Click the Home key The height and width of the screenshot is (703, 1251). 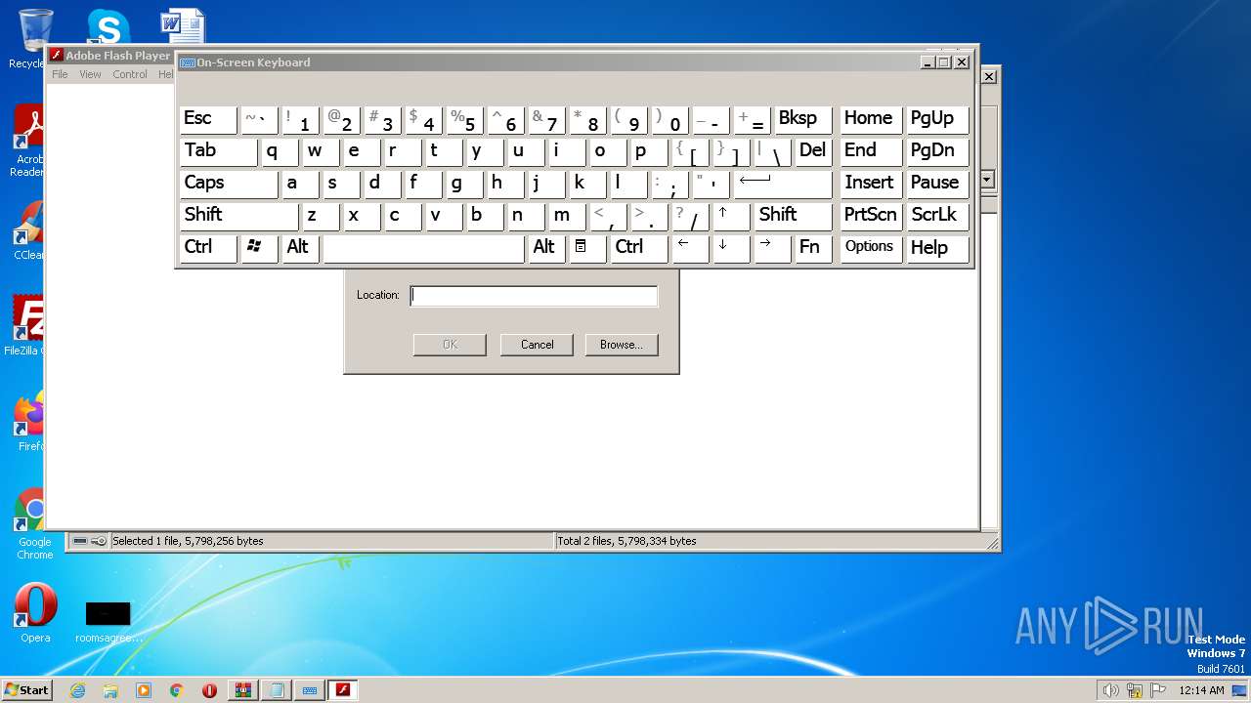coord(870,119)
